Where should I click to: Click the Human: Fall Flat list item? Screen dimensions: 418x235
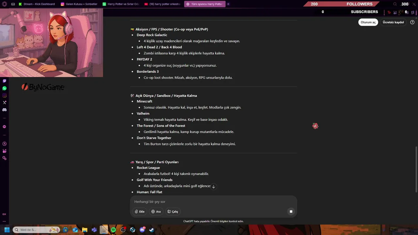[150, 192]
